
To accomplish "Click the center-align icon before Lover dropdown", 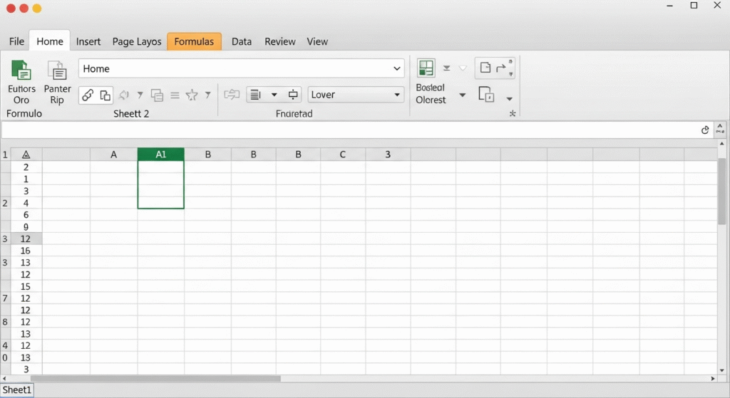I will [x=293, y=95].
